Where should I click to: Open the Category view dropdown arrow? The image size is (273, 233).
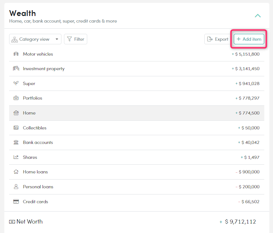tap(57, 39)
